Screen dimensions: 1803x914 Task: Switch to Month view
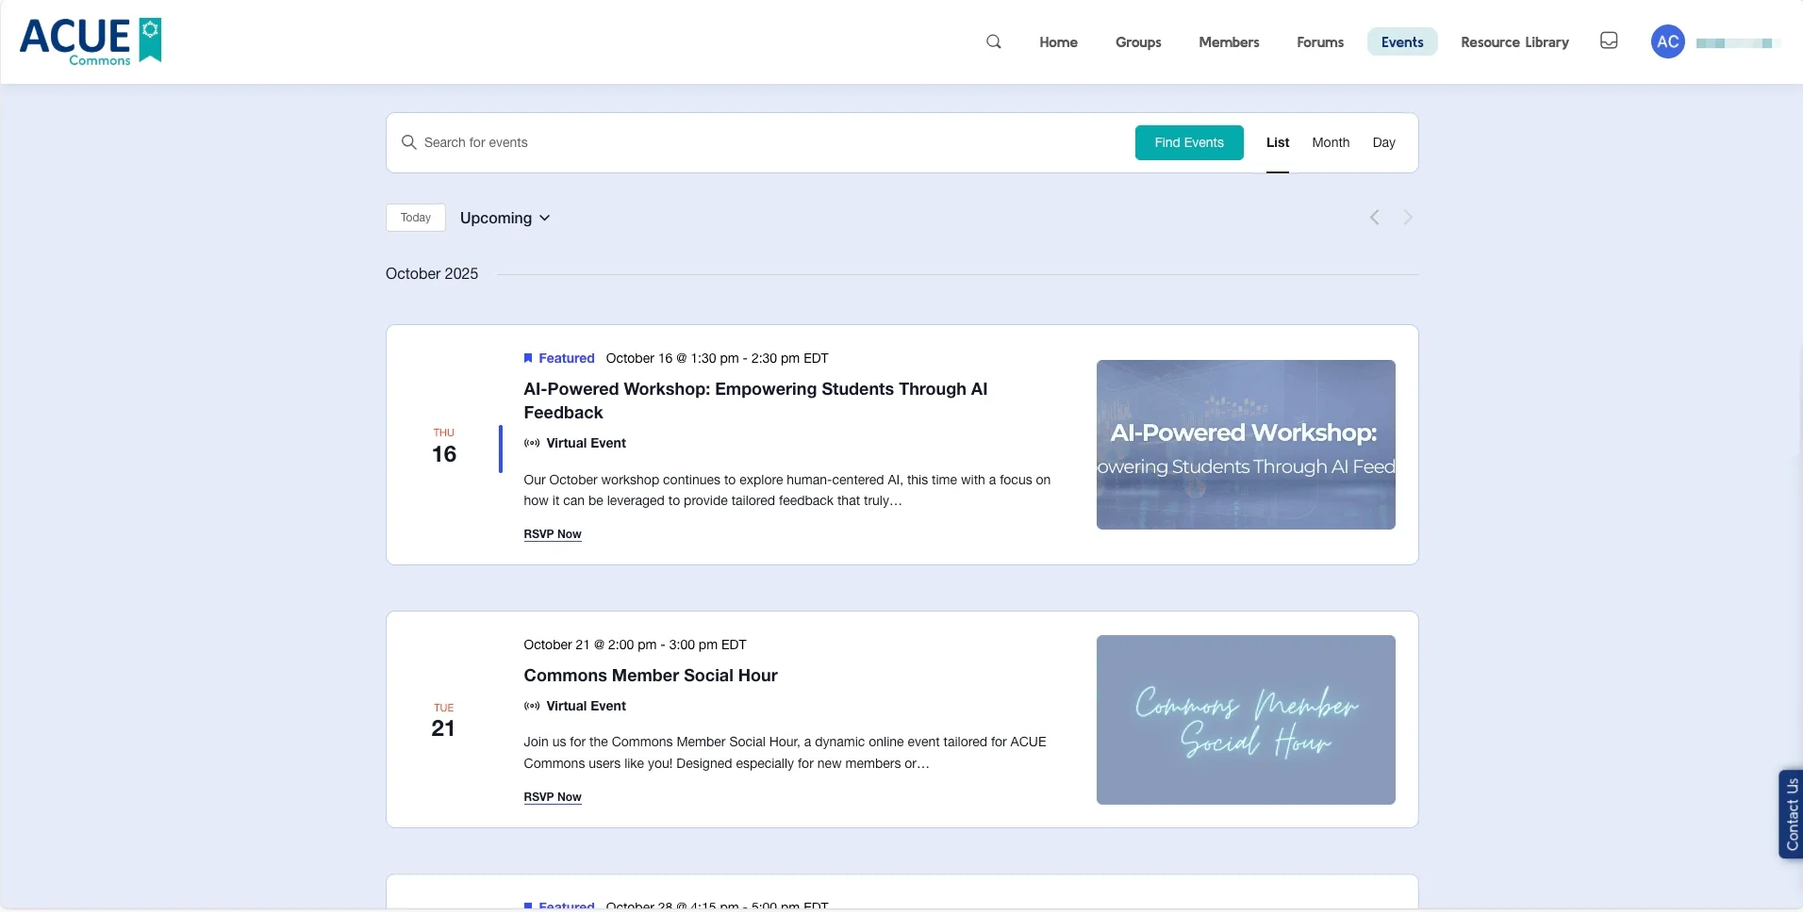[x=1330, y=142]
